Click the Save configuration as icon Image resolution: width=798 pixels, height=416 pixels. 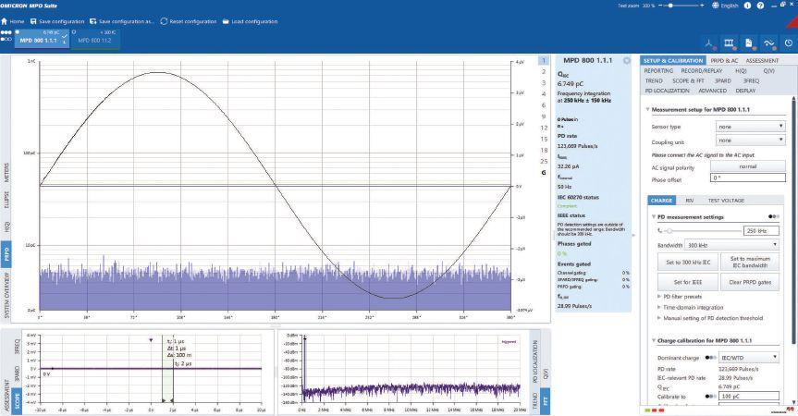click(93, 21)
